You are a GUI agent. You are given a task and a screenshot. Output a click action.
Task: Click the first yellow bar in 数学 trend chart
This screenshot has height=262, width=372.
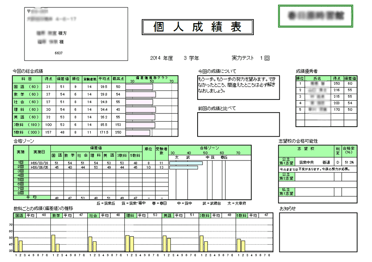[x=53, y=243]
